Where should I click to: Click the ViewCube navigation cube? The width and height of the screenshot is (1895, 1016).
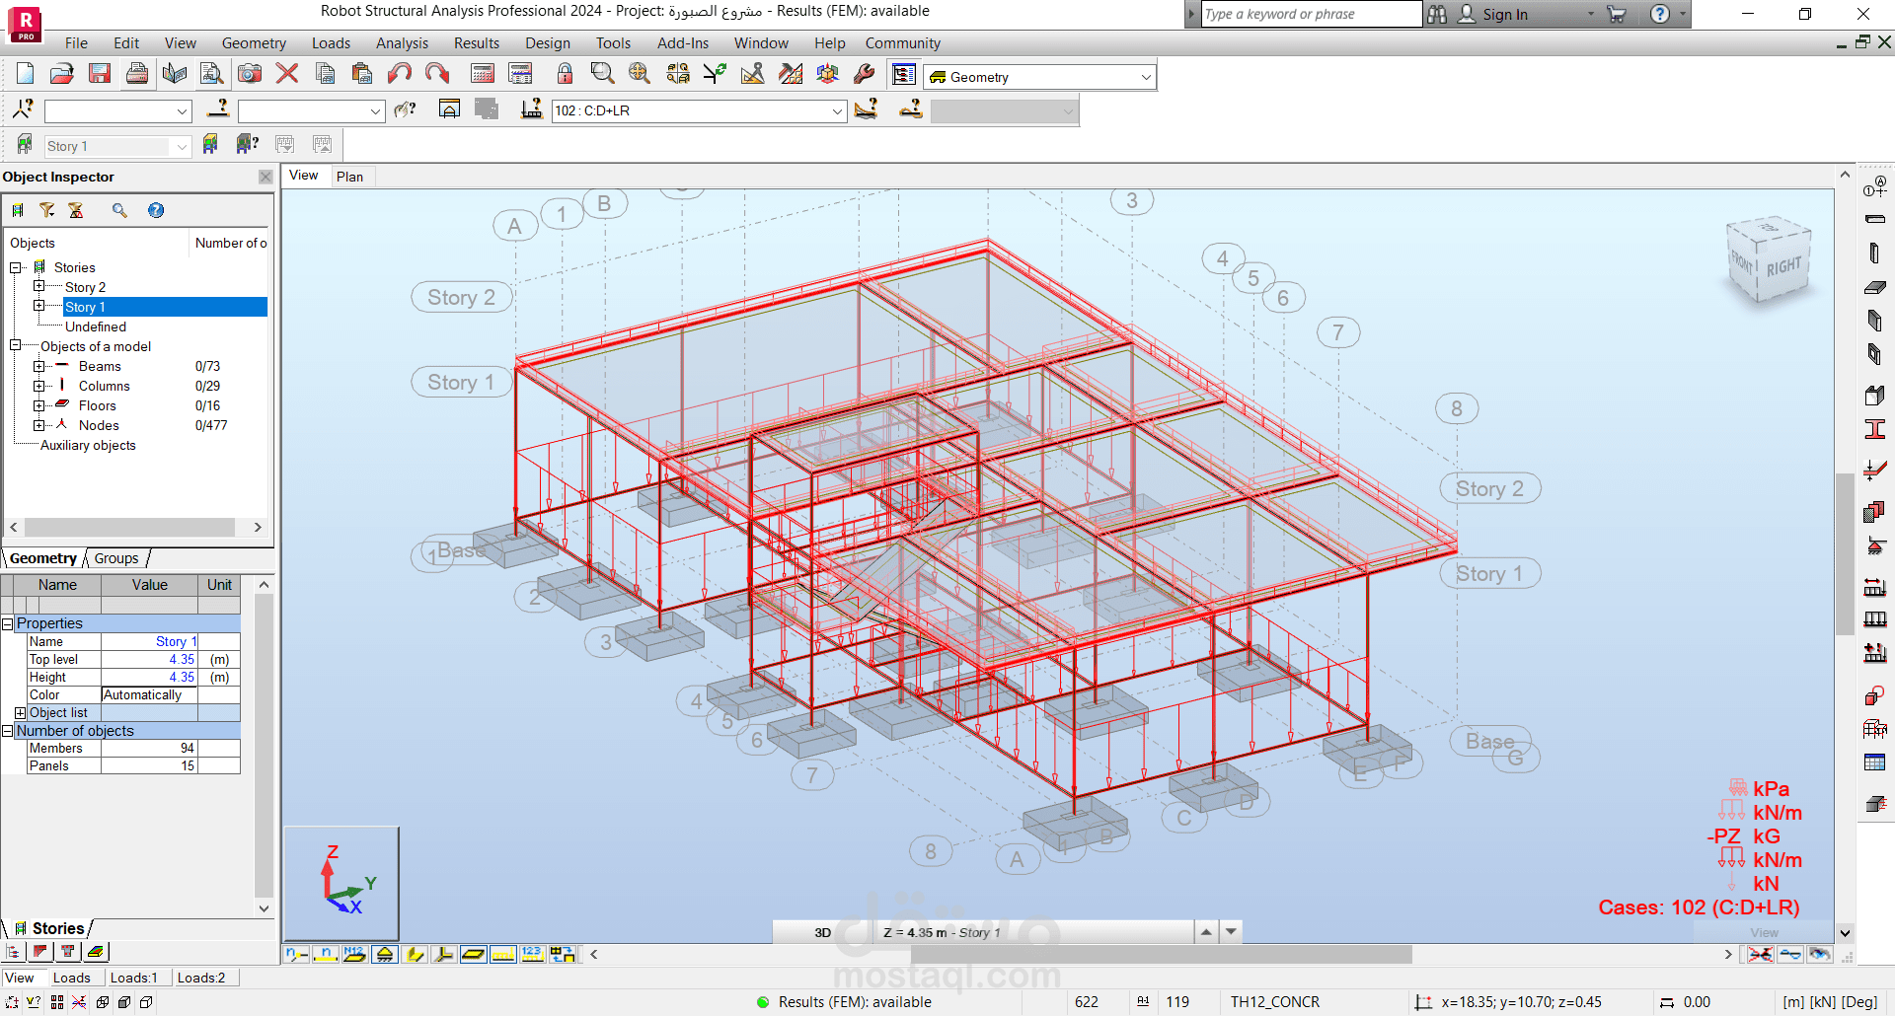coord(1769,259)
